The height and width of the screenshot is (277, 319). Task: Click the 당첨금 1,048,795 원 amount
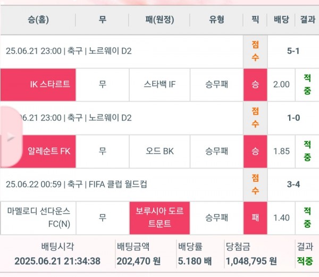click(x=251, y=261)
